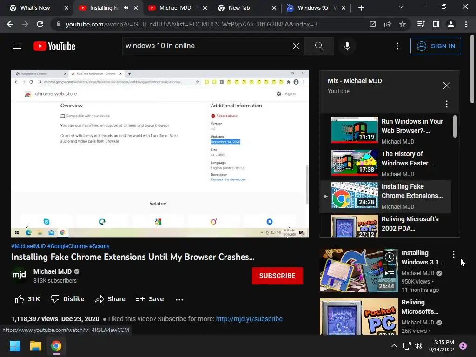Click into the YouTube search field
The image size is (476, 357).
(208, 46)
